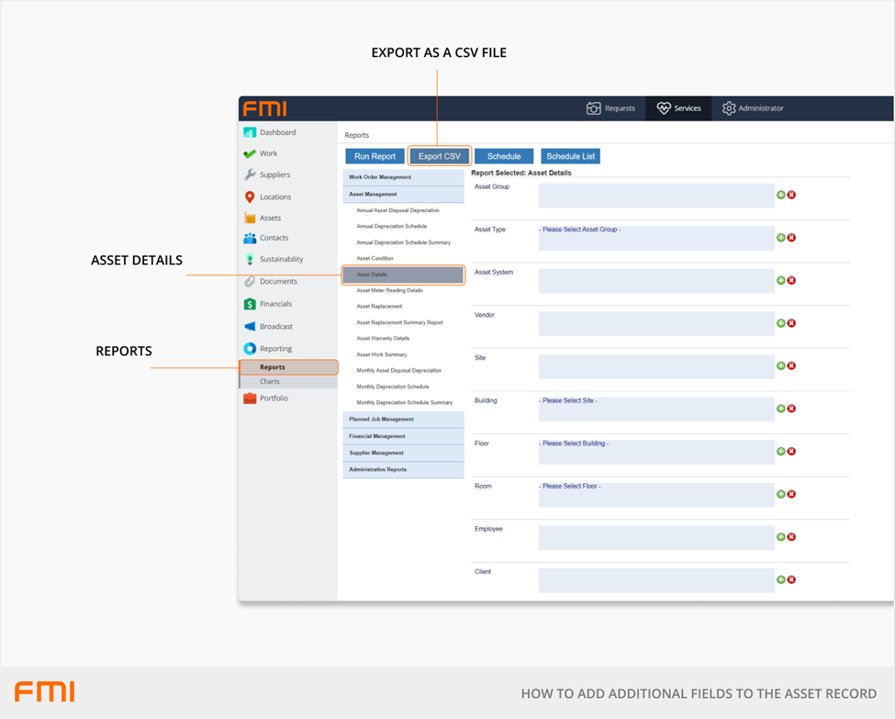Viewport: 895px width, 719px height.
Task: Expand the Work Order Management section
Action: pos(403,177)
